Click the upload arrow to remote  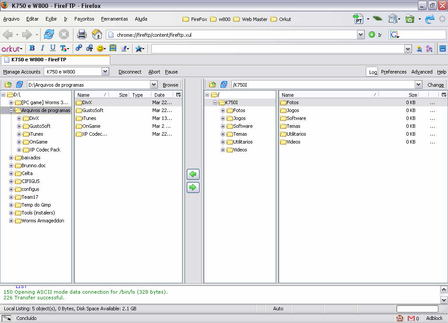(193, 187)
